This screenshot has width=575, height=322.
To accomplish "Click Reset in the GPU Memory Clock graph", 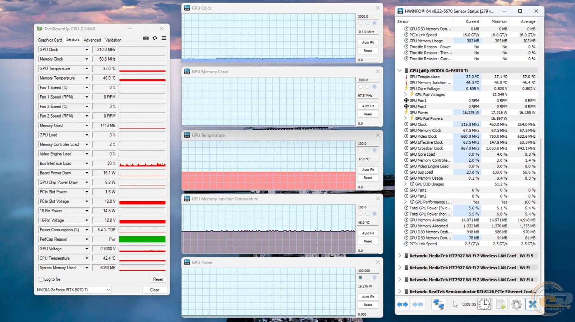I will [x=368, y=114].
